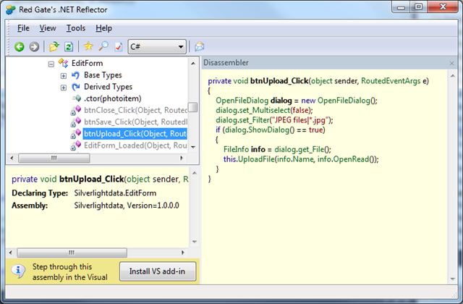Select the EditForm class in tree
Image resolution: width=463 pixels, height=304 pixels.
point(87,63)
